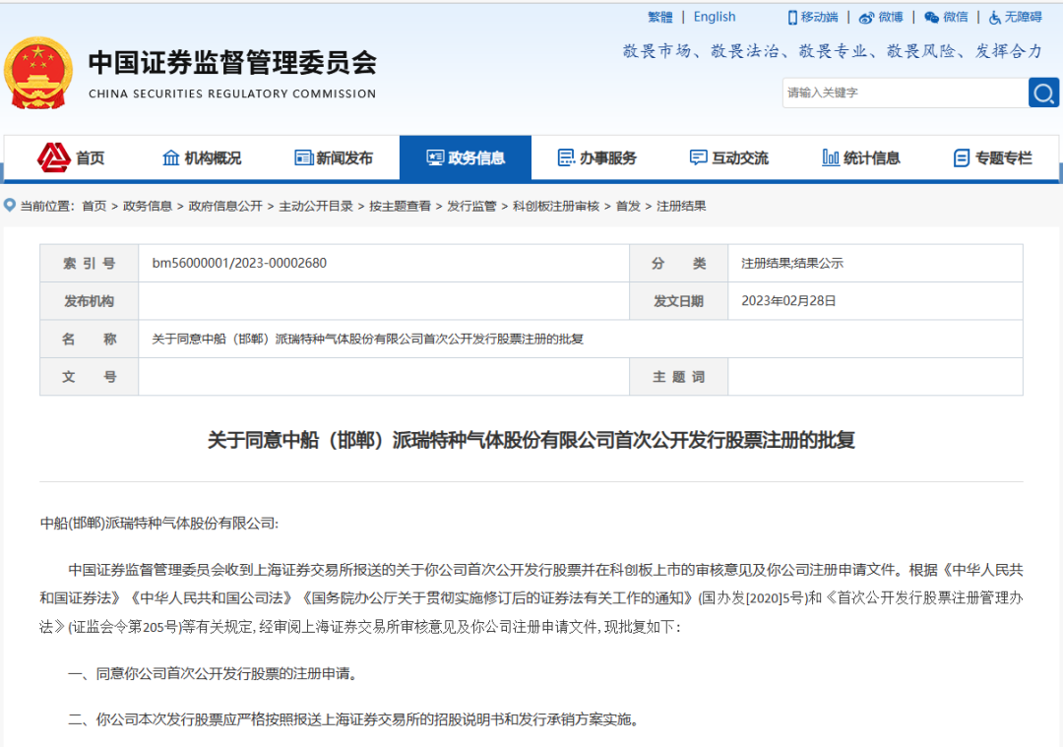The image size is (1063, 747).
Task: Click the Weibo icon
Action: pos(866,19)
